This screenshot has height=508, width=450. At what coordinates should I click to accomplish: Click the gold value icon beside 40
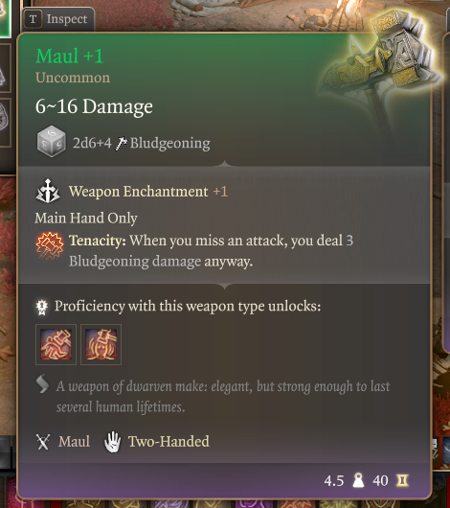pos(402,481)
